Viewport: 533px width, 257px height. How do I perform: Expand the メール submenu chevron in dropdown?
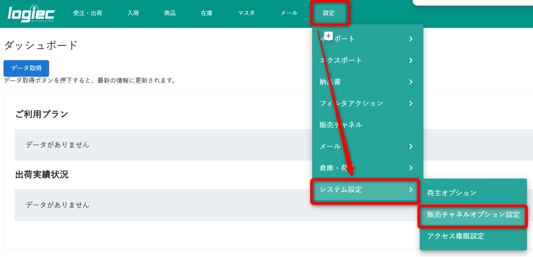coord(411,147)
